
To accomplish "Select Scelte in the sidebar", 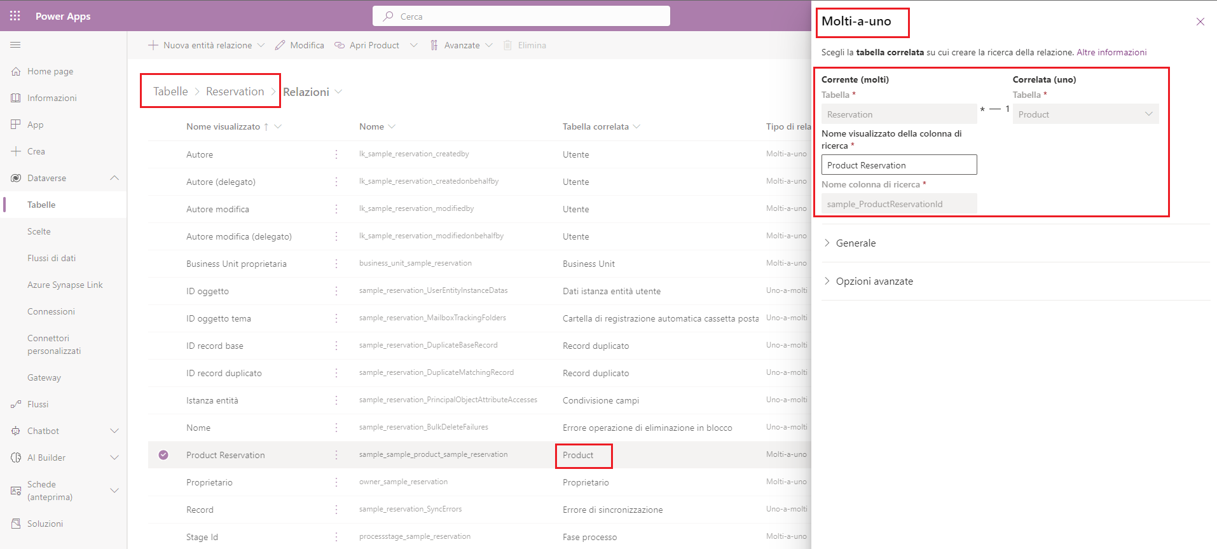I will (x=39, y=231).
